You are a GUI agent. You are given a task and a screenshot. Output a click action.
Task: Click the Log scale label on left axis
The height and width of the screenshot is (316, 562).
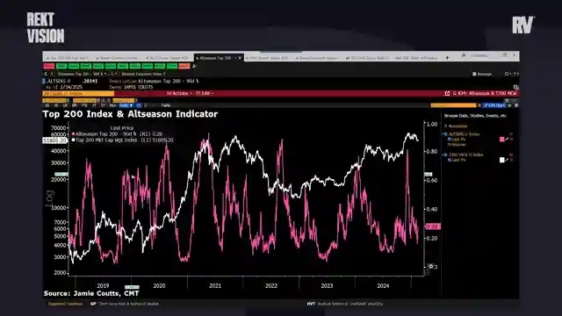click(x=50, y=198)
